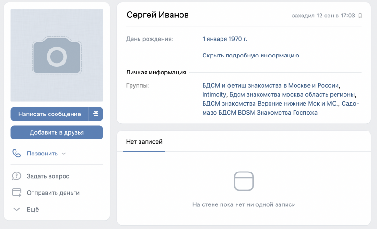Click the gift icon beside the message button
377x229 pixels.
coord(96,114)
